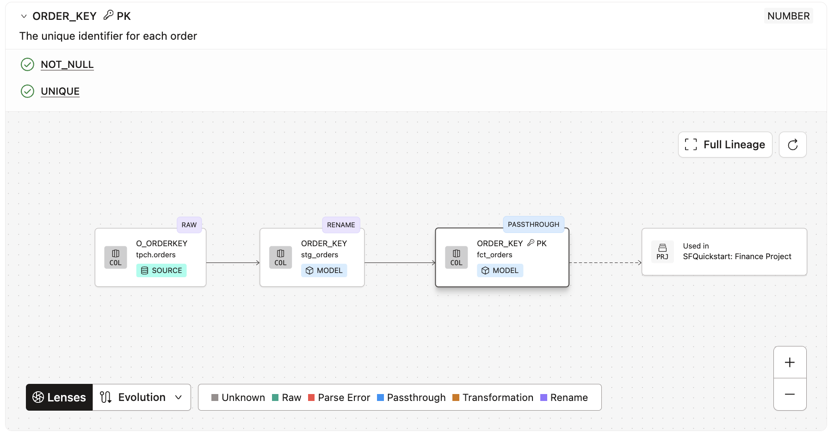Open the NOT_NULL test link
The image size is (828, 437).
(67, 65)
